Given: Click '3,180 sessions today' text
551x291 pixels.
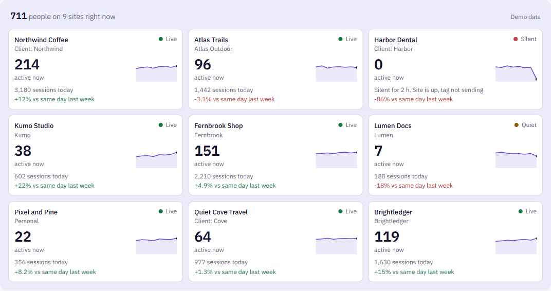Looking at the screenshot, I should pos(44,90).
